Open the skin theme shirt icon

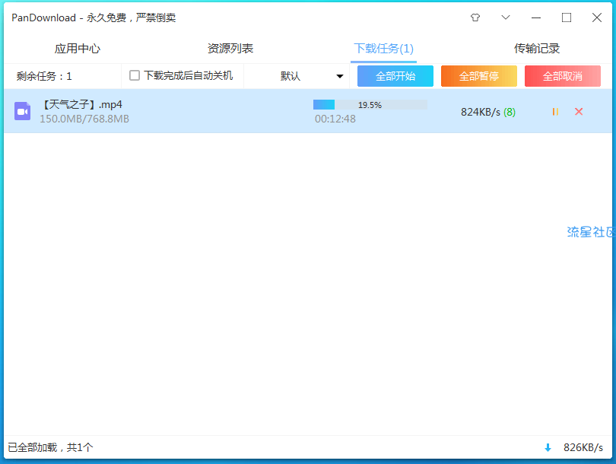475,17
